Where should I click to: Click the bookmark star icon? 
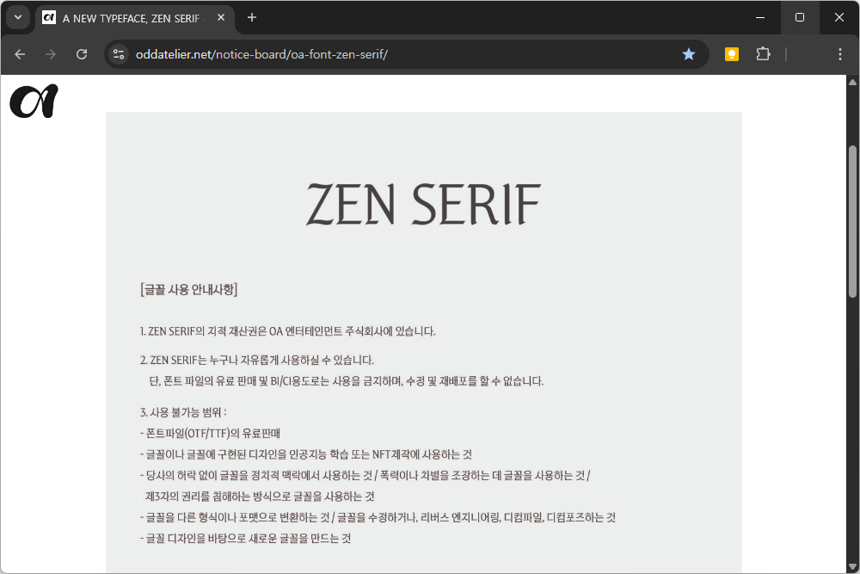(689, 54)
